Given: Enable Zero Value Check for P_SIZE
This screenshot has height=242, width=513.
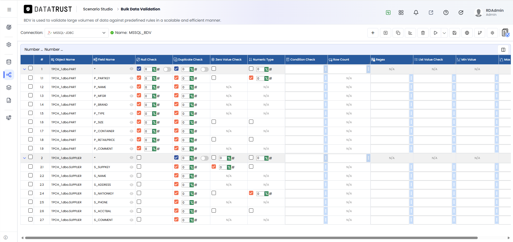Looking at the screenshot, I should (x=214, y=122).
